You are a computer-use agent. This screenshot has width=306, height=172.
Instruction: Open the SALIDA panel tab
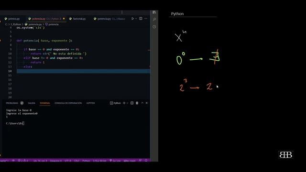pos(32,103)
